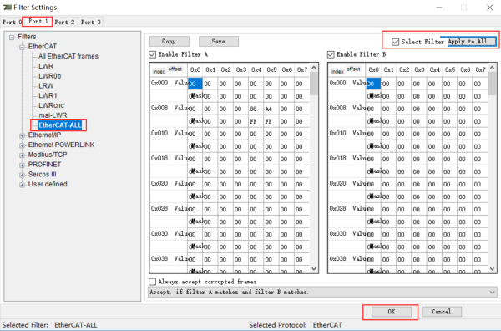The width and height of the screenshot is (501, 331).
Task: Uncheck Enable Filter A
Action: point(153,54)
